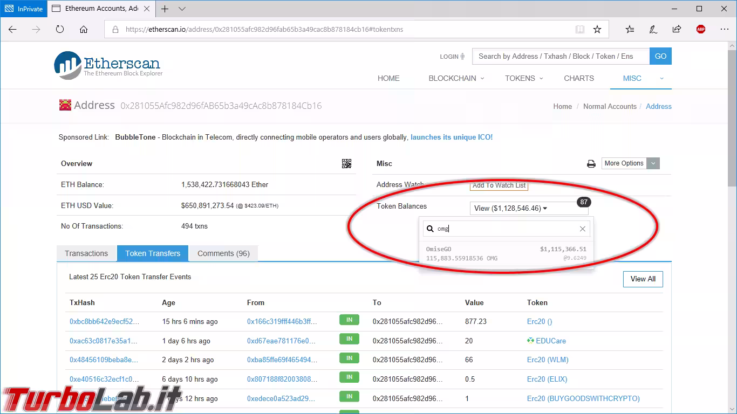Expand the More Options dropdown
Image resolution: width=737 pixels, height=414 pixels.
pyautogui.click(x=630, y=163)
